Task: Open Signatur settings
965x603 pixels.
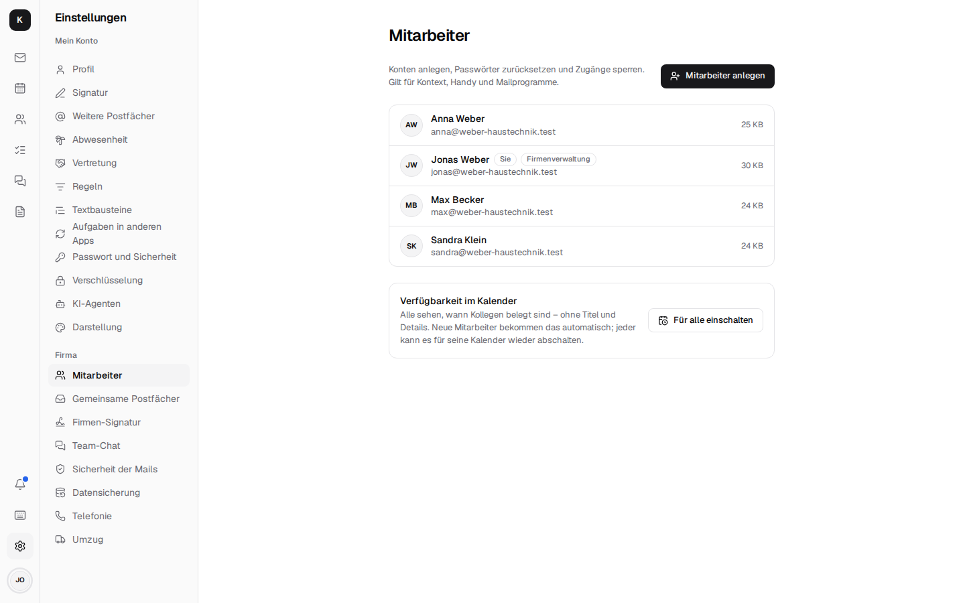Action: (x=119, y=92)
